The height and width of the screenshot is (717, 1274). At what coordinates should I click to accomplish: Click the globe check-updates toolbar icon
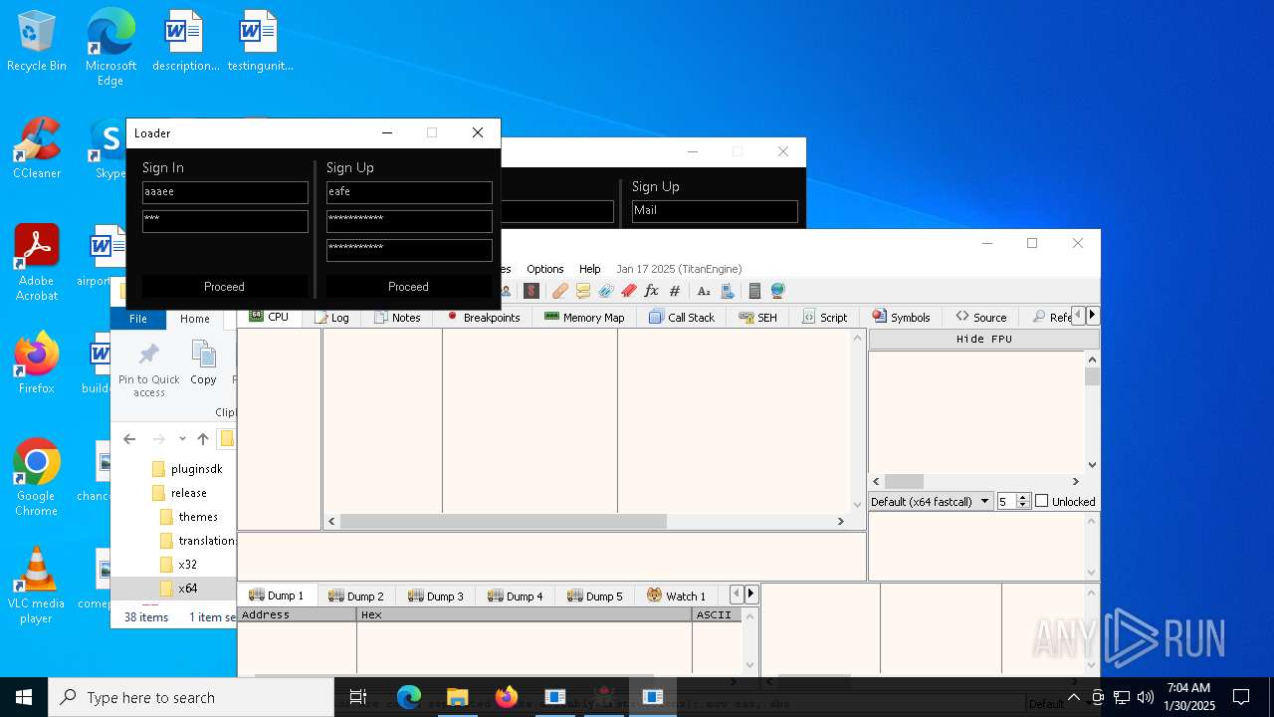(777, 291)
